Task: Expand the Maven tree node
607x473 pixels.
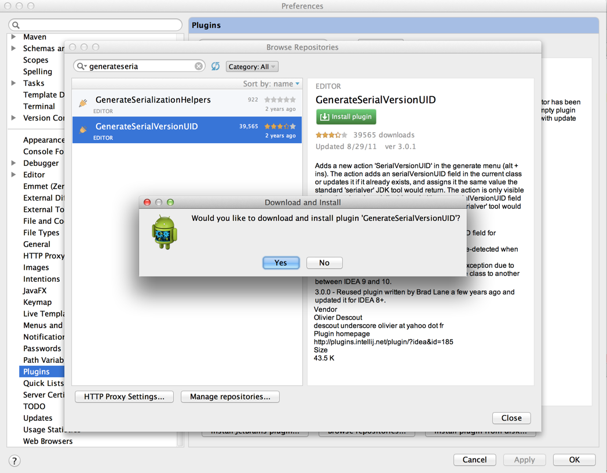Action: (13, 37)
